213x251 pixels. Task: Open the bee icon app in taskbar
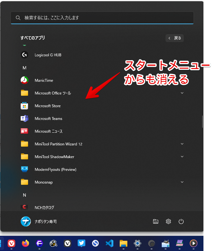[x=53, y=243]
